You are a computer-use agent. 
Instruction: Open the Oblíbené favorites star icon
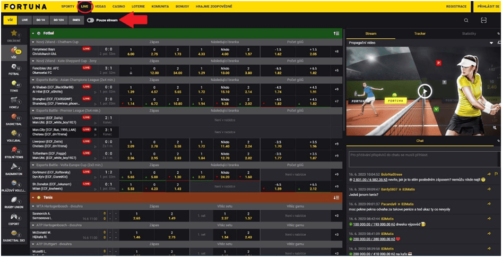tap(14, 33)
